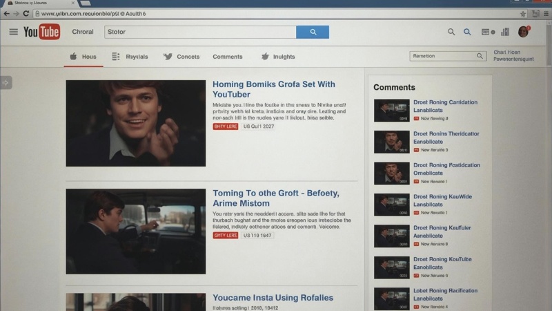Click the page vertical scrollbar
Screen dimensions: 552x311
(x=549, y=44)
